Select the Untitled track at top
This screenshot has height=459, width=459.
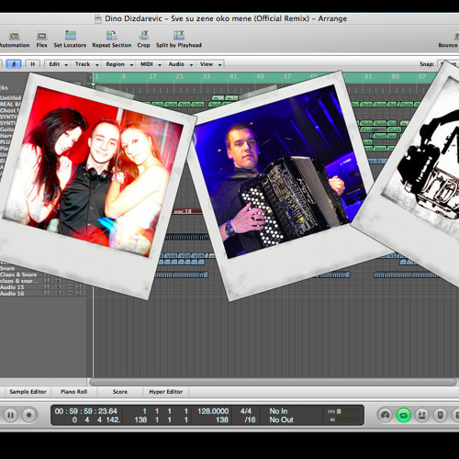pos(11,97)
